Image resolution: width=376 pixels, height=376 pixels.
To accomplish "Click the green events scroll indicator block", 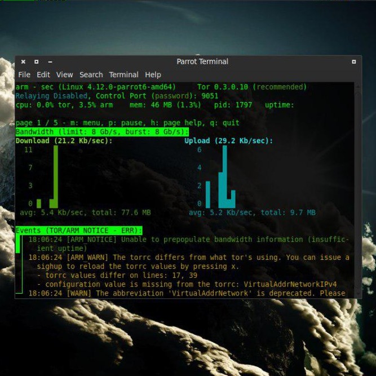I will coord(17,244).
